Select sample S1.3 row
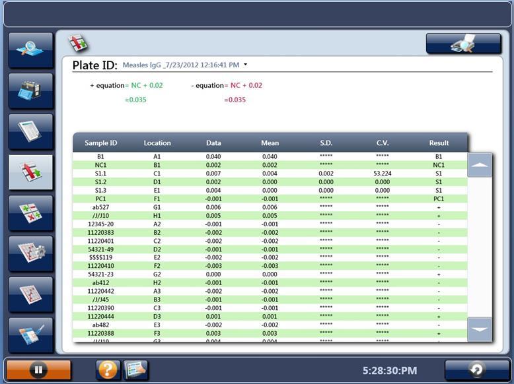Screen dimensions: 514x384 270,191
